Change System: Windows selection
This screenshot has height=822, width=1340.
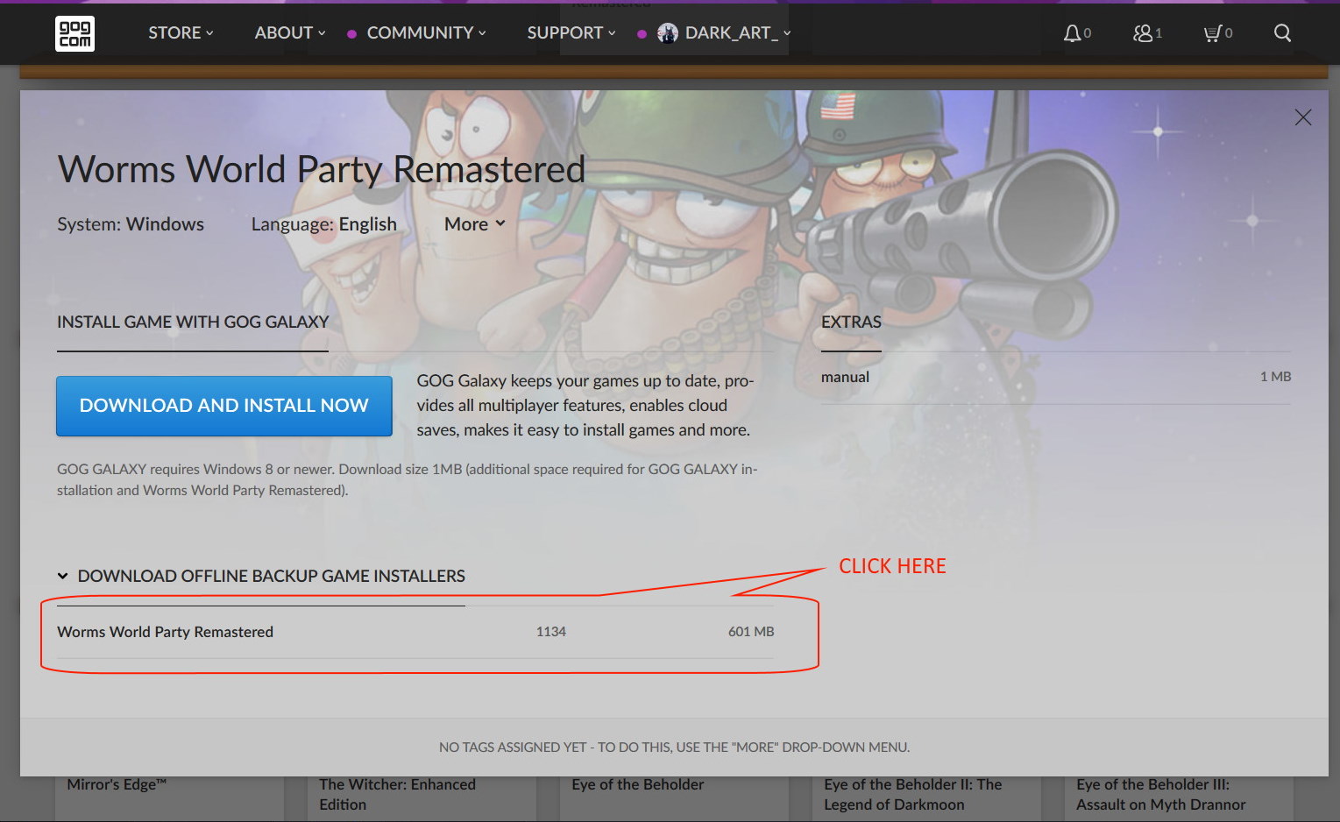[x=131, y=224]
